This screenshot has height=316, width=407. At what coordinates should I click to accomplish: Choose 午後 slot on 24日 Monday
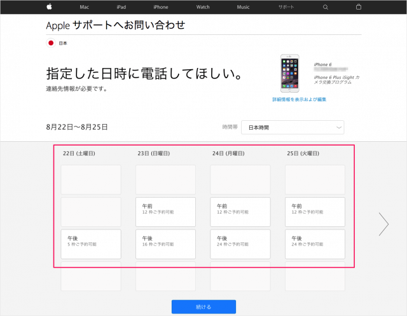pos(240,244)
